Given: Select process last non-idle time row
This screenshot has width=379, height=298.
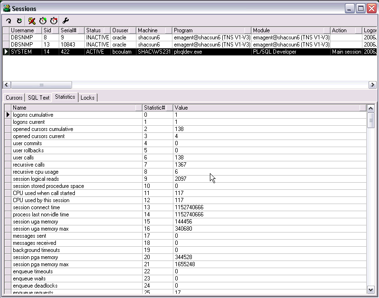Looking at the screenshot, I should pos(185,214).
